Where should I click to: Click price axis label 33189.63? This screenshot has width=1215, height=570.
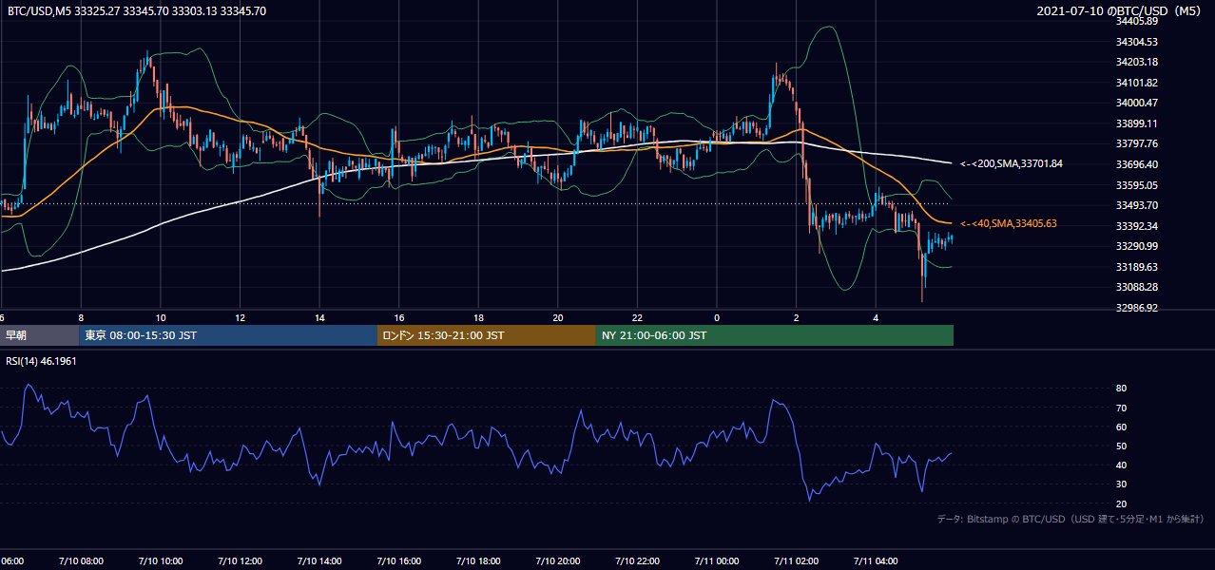tap(1137, 267)
